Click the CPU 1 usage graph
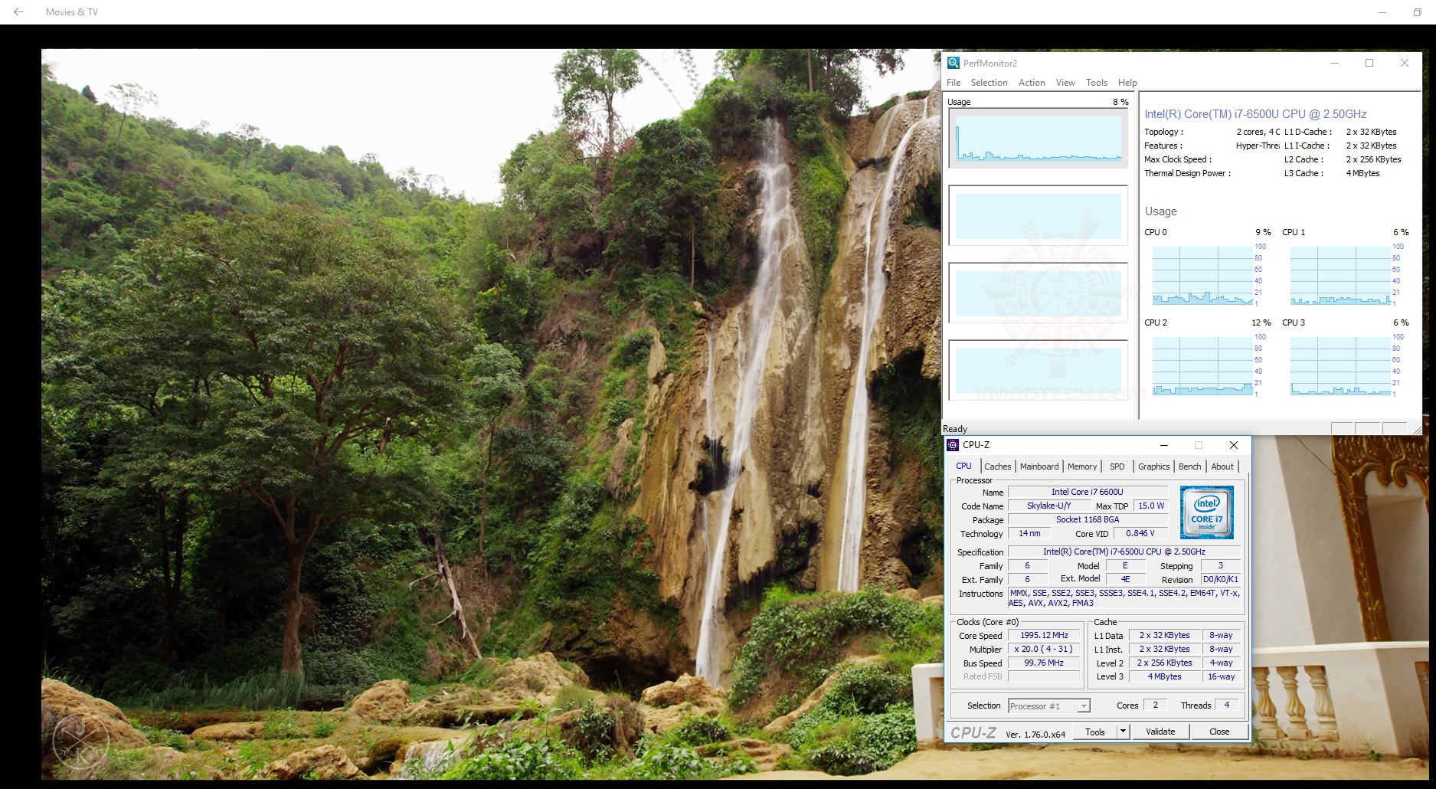 (1340, 275)
